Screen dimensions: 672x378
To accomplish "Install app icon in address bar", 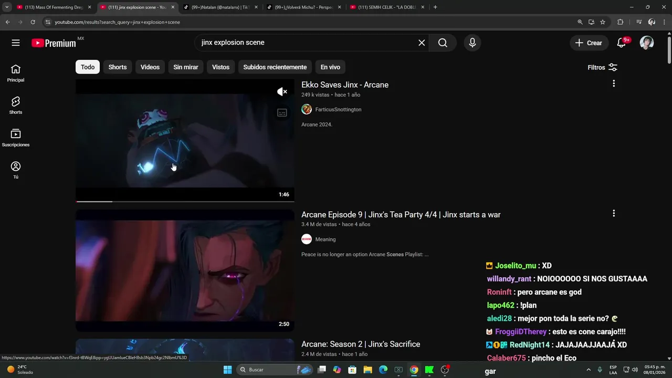I will coord(591,22).
